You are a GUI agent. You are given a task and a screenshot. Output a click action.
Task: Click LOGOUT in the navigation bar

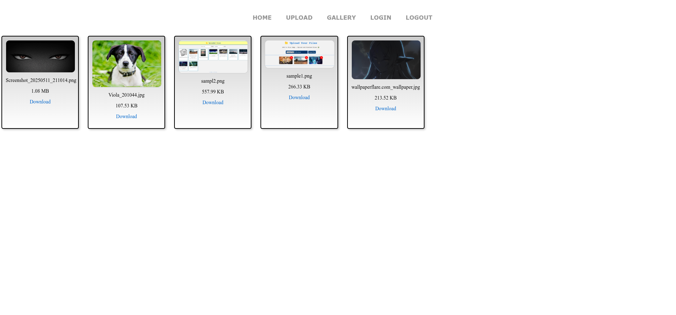pyautogui.click(x=419, y=18)
